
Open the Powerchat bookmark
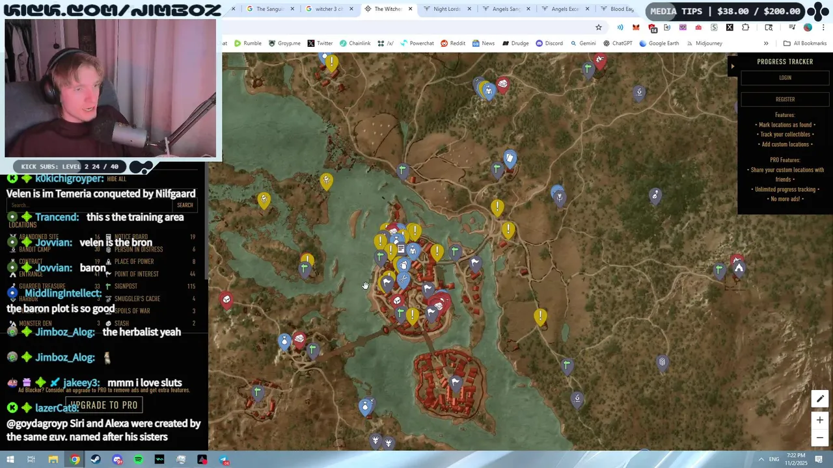pyautogui.click(x=417, y=44)
